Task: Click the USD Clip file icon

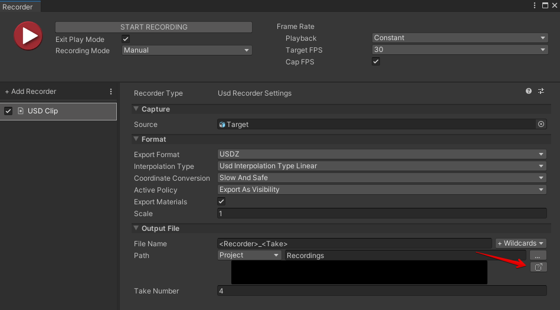Action: click(21, 111)
